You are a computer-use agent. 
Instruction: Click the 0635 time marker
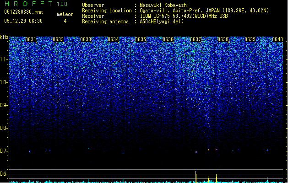pyautogui.click(x=141, y=39)
